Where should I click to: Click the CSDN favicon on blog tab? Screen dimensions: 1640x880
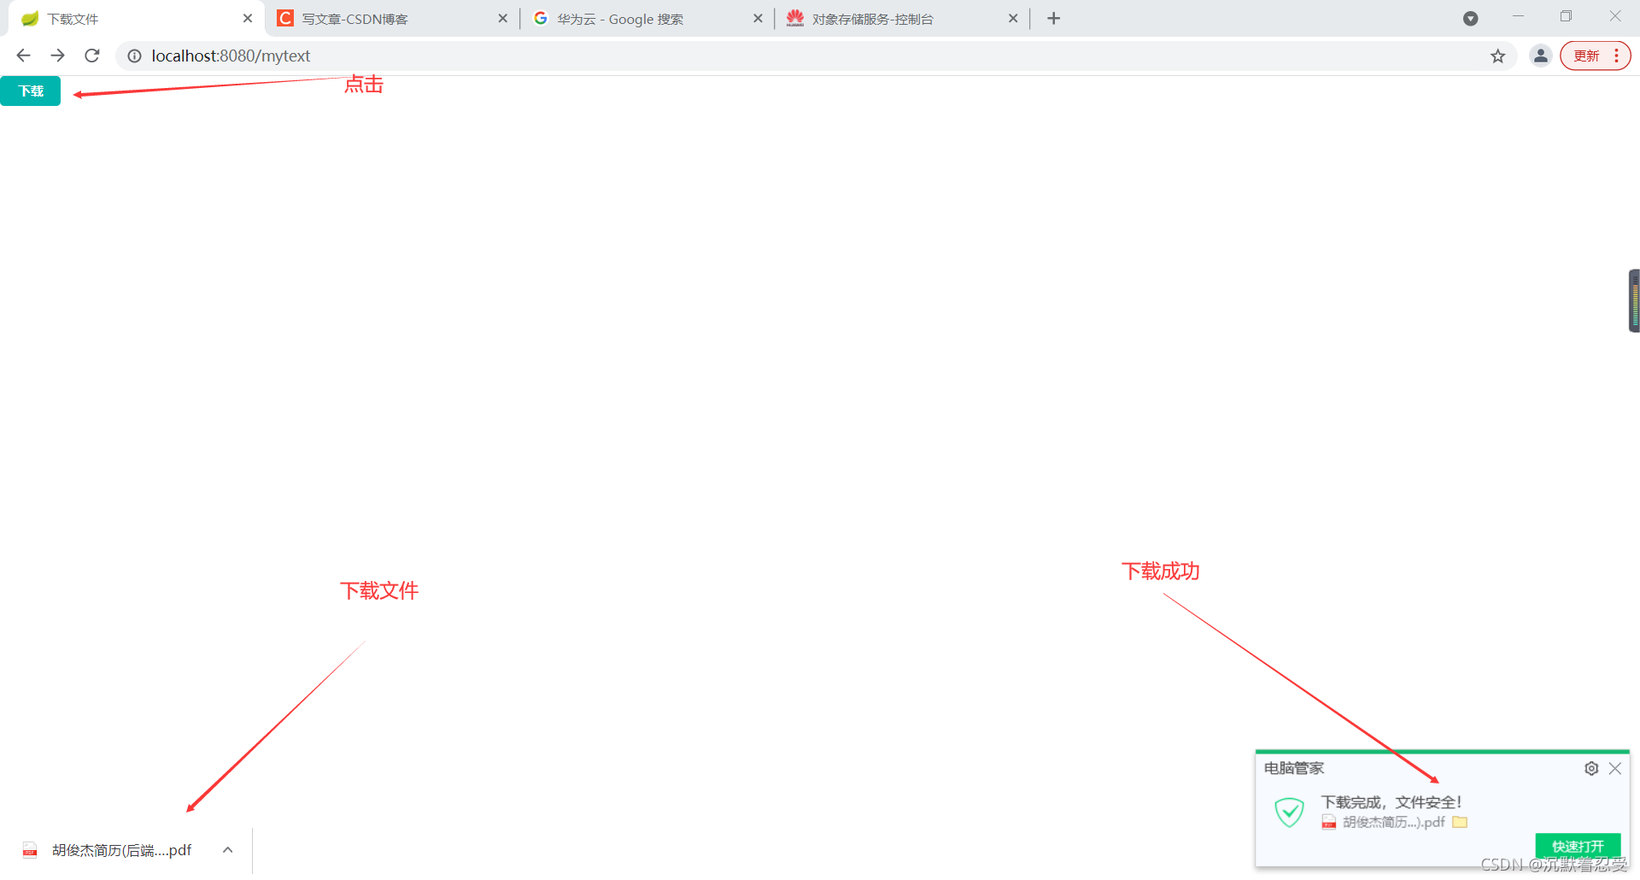click(285, 18)
